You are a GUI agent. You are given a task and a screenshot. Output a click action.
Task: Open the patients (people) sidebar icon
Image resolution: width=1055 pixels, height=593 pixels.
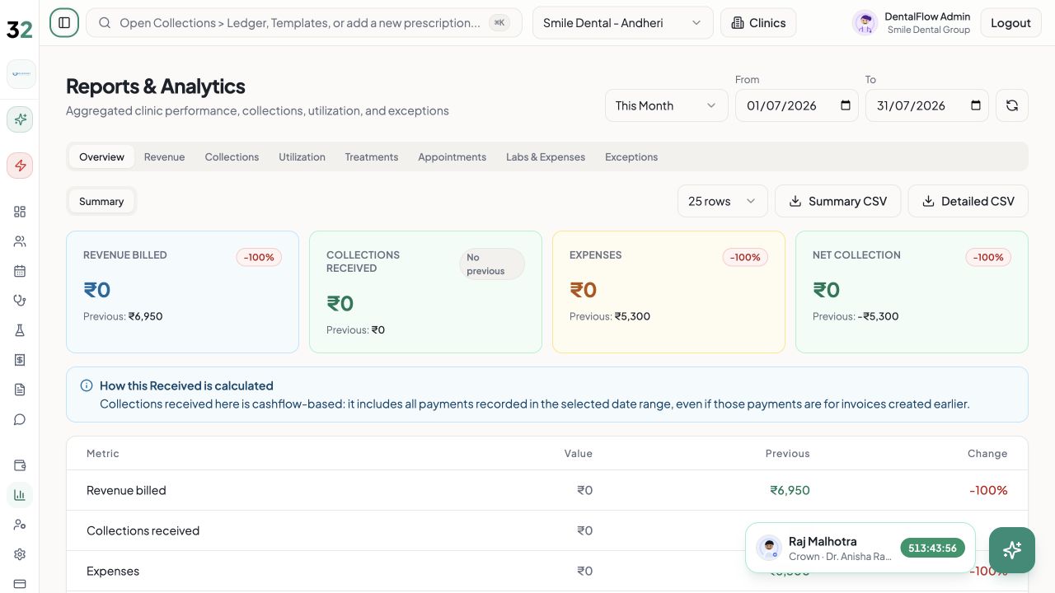20,241
